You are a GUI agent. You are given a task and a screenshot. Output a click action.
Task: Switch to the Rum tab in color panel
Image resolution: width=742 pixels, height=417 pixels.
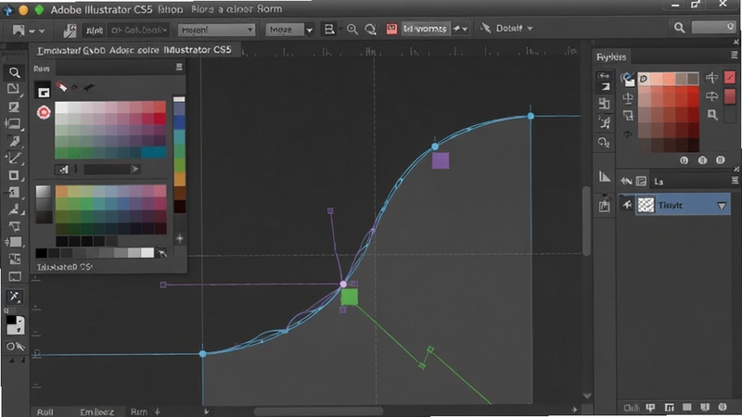click(42, 69)
